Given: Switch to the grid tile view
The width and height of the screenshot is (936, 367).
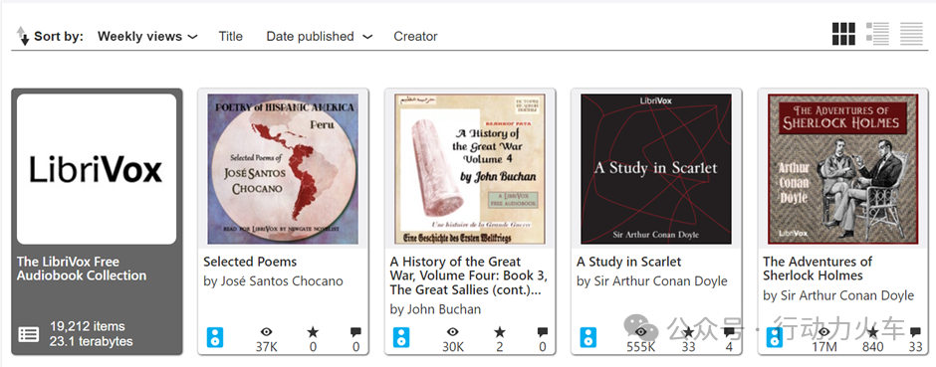Looking at the screenshot, I should coord(843,34).
